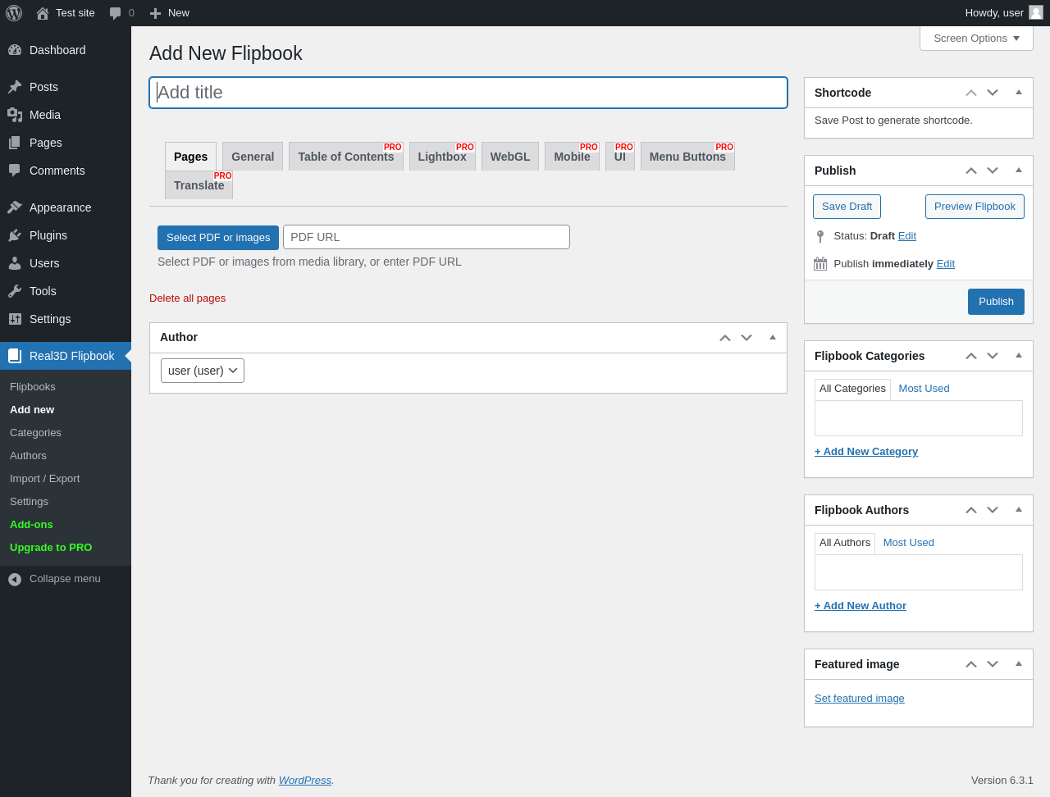Expand Screen Options
The width and height of the screenshot is (1050, 797).
tap(976, 39)
